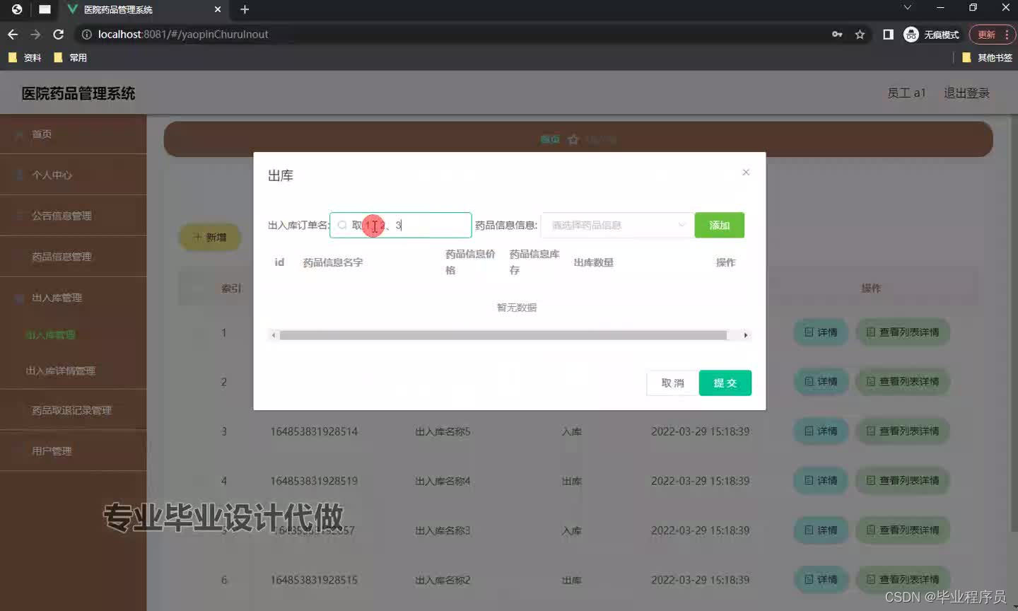Open 公告信息管理 sidebar menu
The image size is (1018, 611).
(74, 216)
